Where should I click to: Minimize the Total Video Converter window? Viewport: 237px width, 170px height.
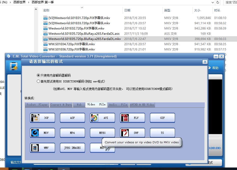(x=216, y=56)
